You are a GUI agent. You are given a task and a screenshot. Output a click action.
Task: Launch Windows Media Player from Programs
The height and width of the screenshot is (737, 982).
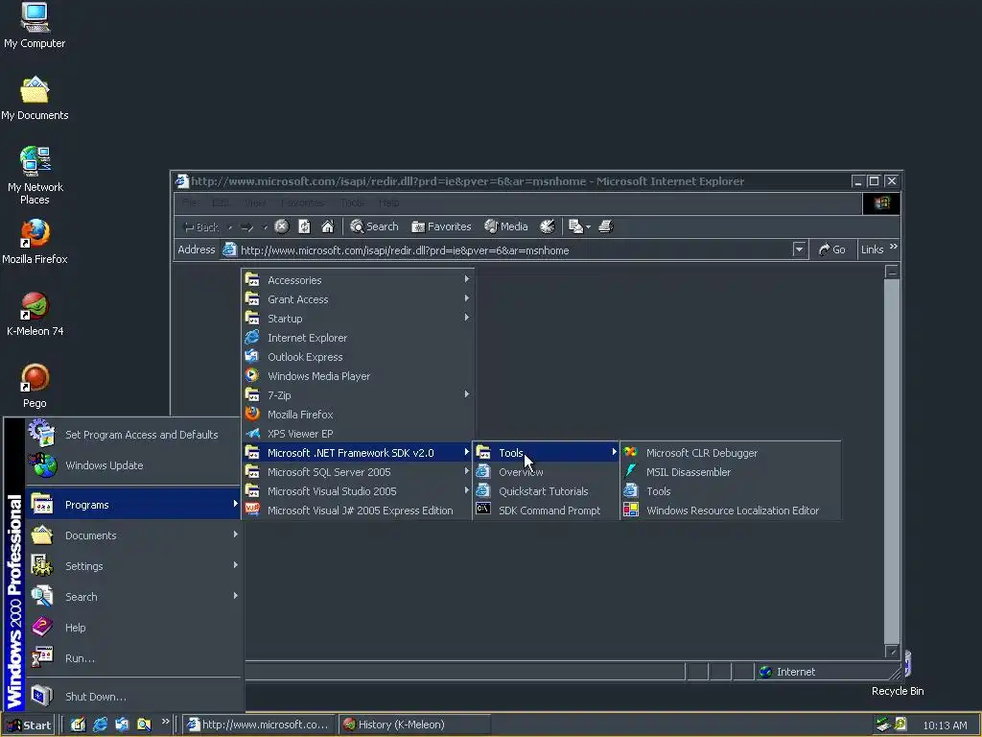(x=358, y=376)
